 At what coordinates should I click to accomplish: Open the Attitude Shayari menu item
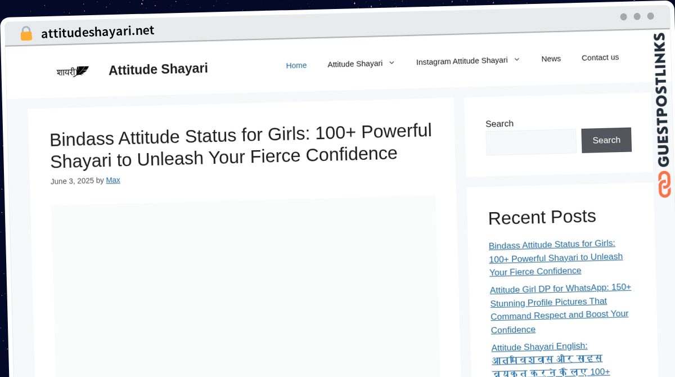coord(355,64)
